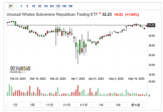Click the Apr 7, 2025 date label
Viewport: 163px width, 112px height.
pyautogui.click(x=78, y=79)
